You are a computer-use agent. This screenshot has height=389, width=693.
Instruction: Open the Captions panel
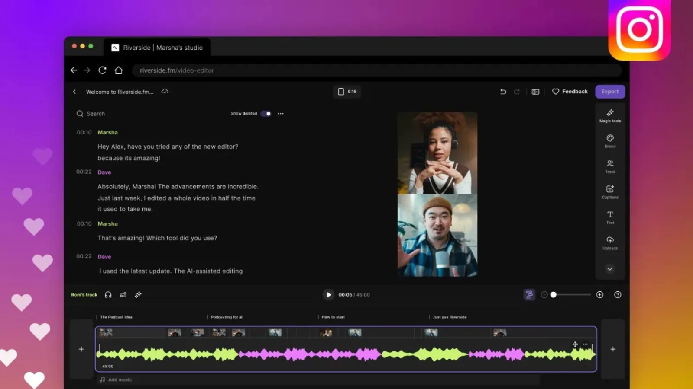pyautogui.click(x=610, y=192)
